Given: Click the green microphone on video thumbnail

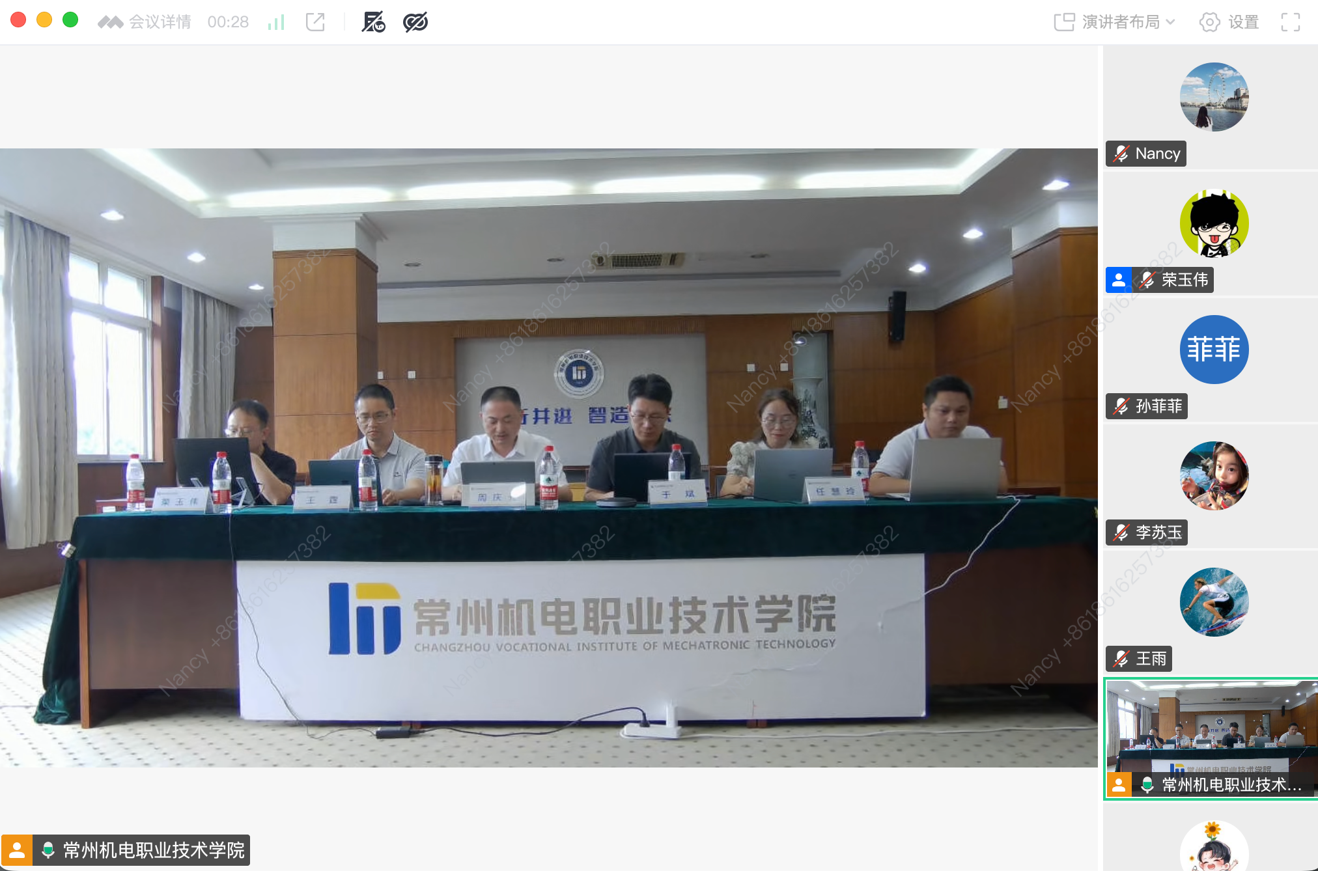Looking at the screenshot, I should coord(1147,784).
